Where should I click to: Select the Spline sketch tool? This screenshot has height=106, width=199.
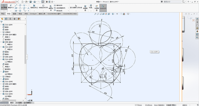pyautogui.click(x=24, y=5)
